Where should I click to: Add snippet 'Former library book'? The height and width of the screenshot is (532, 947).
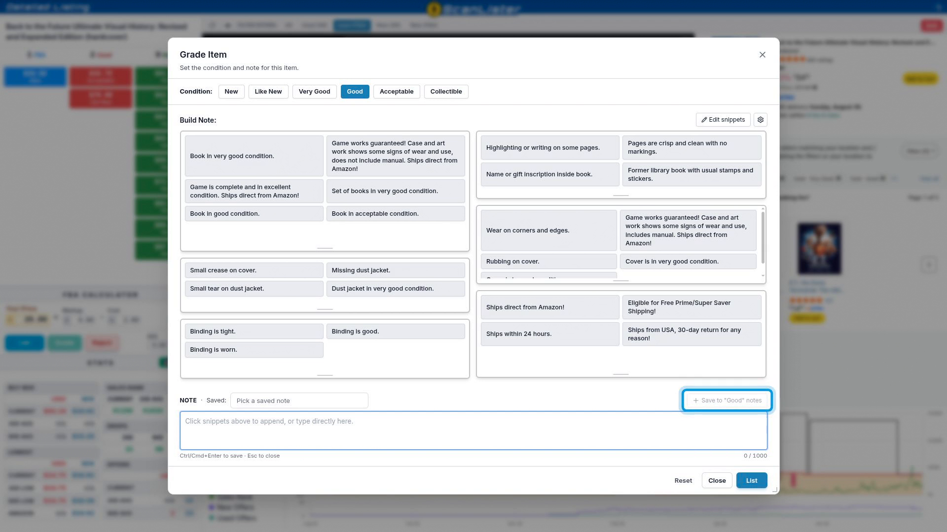point(692,174)
